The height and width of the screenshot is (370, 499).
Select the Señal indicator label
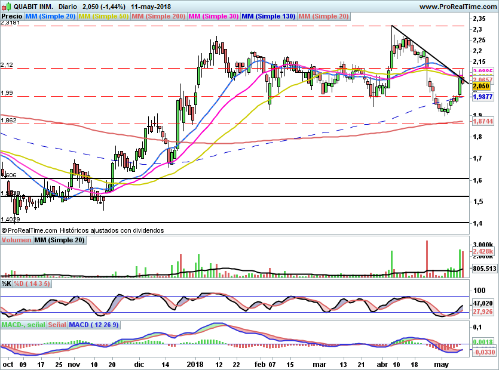(57, 325)
